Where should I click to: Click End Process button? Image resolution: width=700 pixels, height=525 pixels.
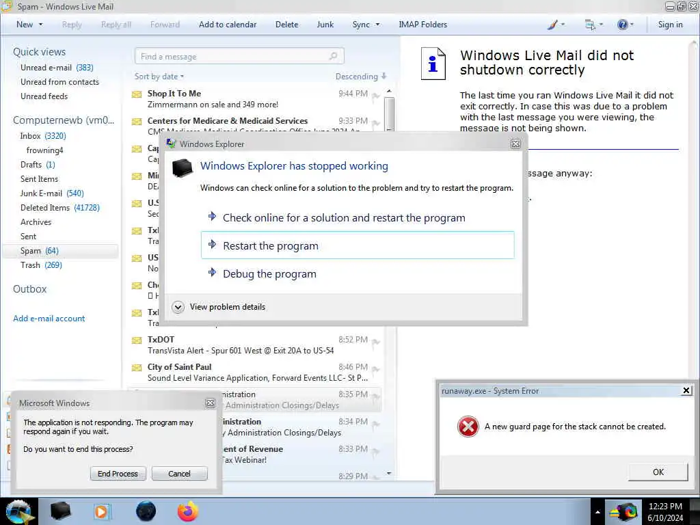pyautogui.click(x=118, y=474)
